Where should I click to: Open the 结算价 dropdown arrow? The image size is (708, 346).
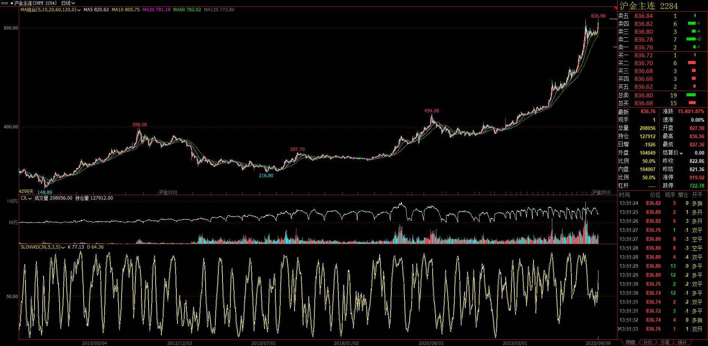681,153
